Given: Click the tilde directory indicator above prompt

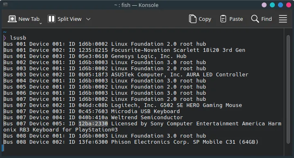Looking at the screenshot, I should click(x=4, y=32).
